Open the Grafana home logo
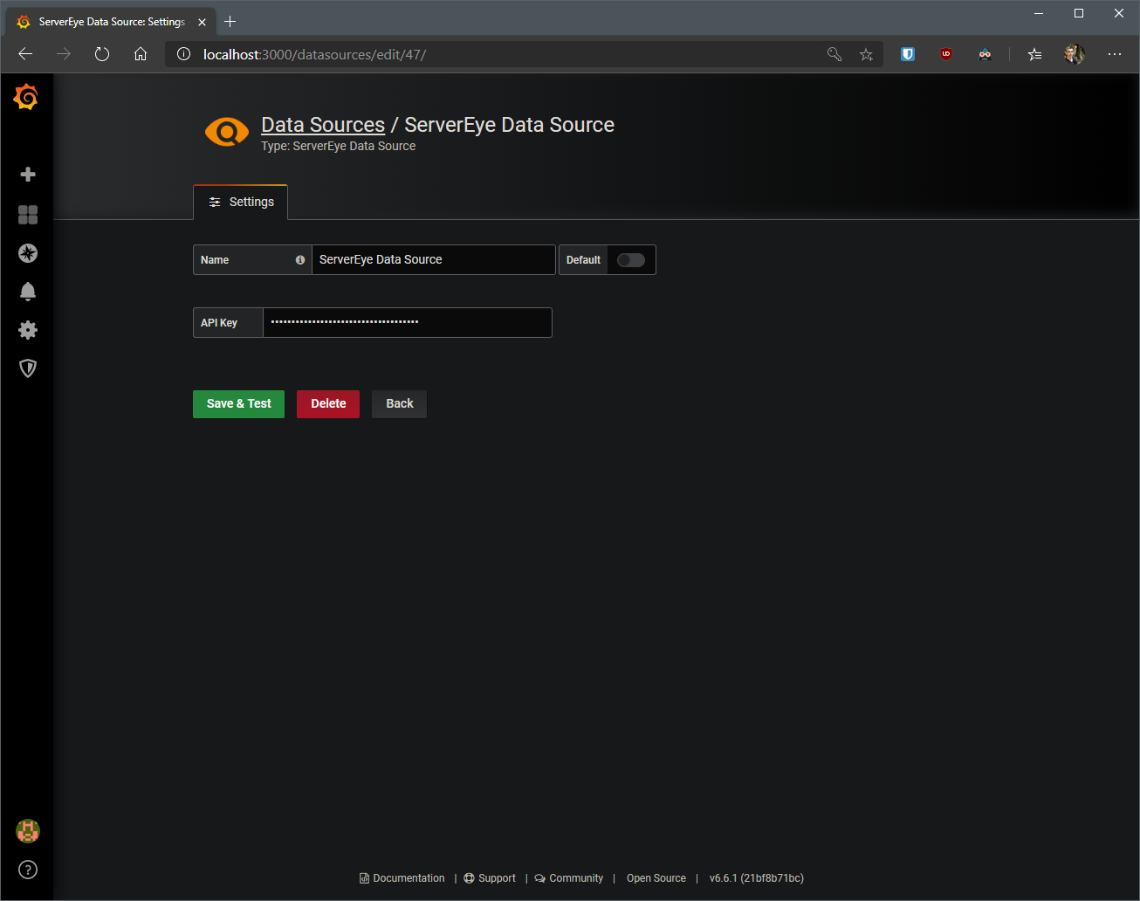 pyautogui.click(x=26, y=98)
